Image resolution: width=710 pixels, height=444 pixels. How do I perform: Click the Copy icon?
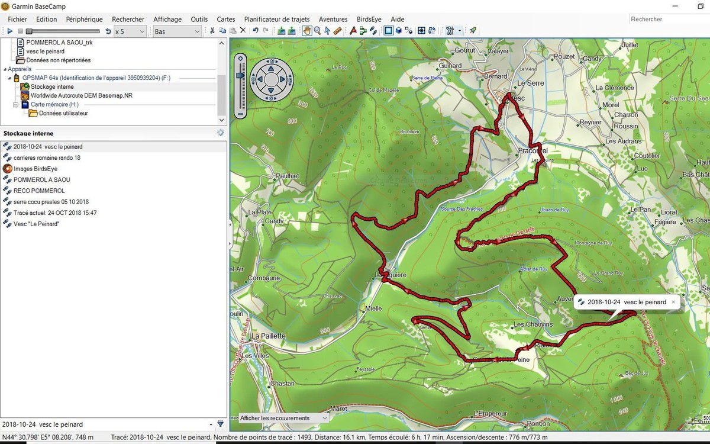pyautogui.click(x=222, y=31)
